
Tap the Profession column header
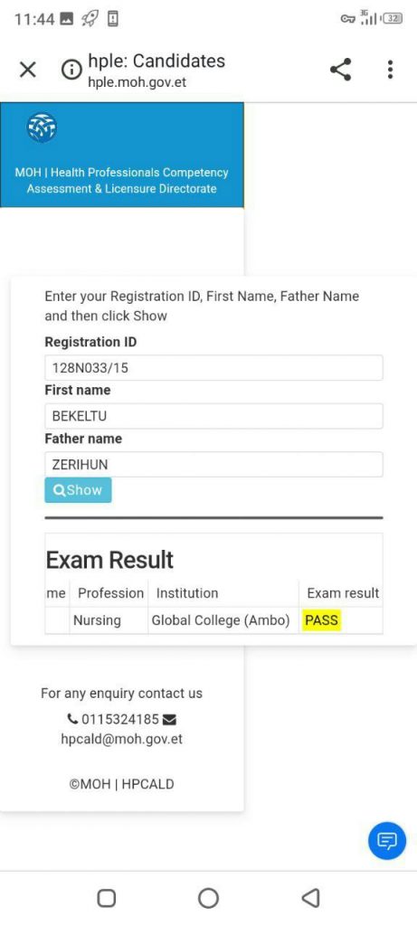pyautogui.click(x=111, y=593)
